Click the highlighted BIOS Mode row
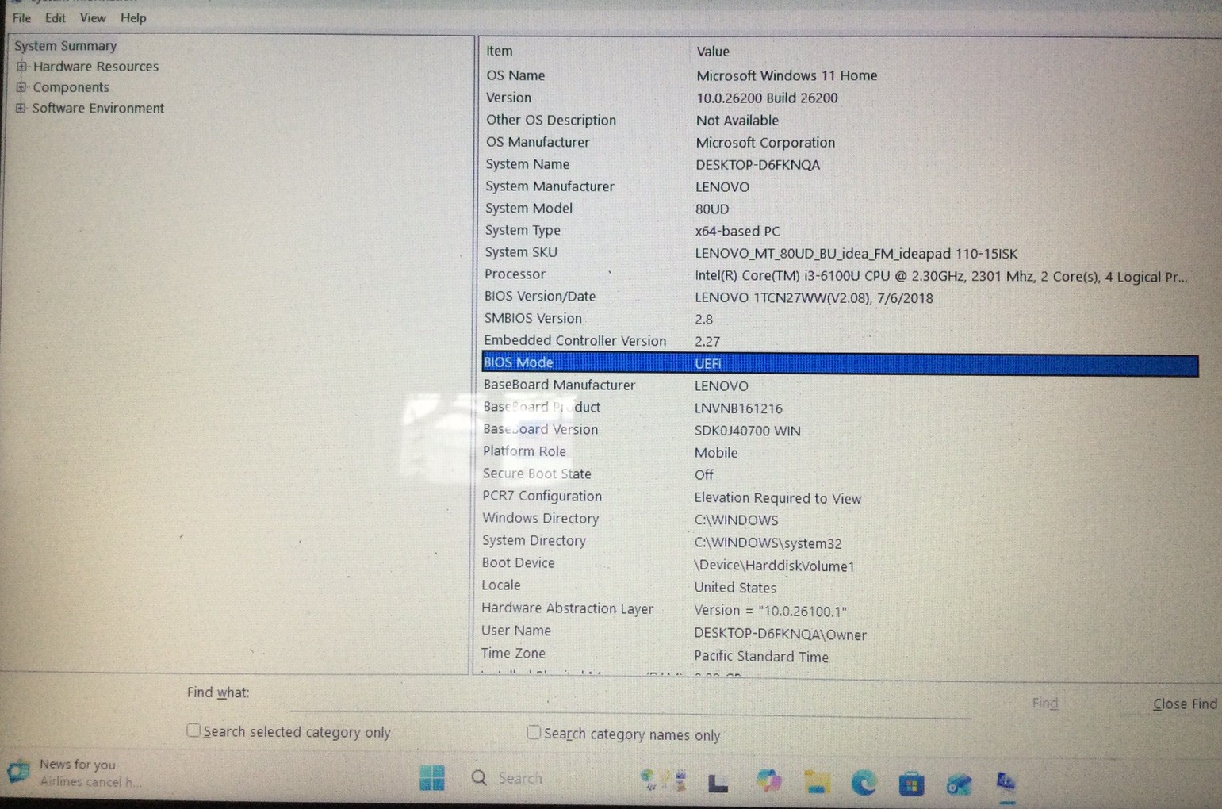Screen dimensions: 1222x809 pos(841,364)
